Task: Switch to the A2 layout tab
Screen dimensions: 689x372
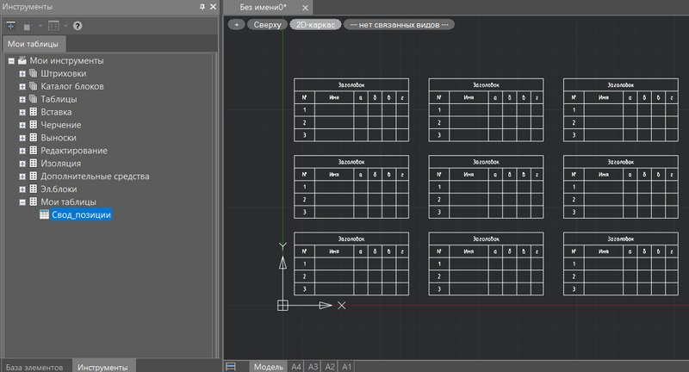Action: (x=330, y=367)
